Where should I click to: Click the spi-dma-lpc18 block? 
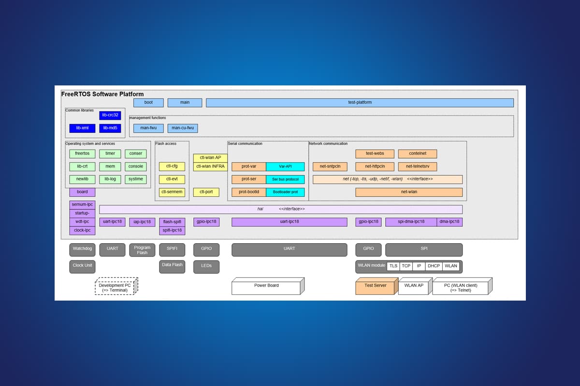(411, 222)
